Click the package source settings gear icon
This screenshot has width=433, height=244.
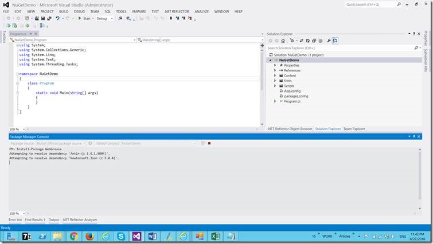click(90, 143)
